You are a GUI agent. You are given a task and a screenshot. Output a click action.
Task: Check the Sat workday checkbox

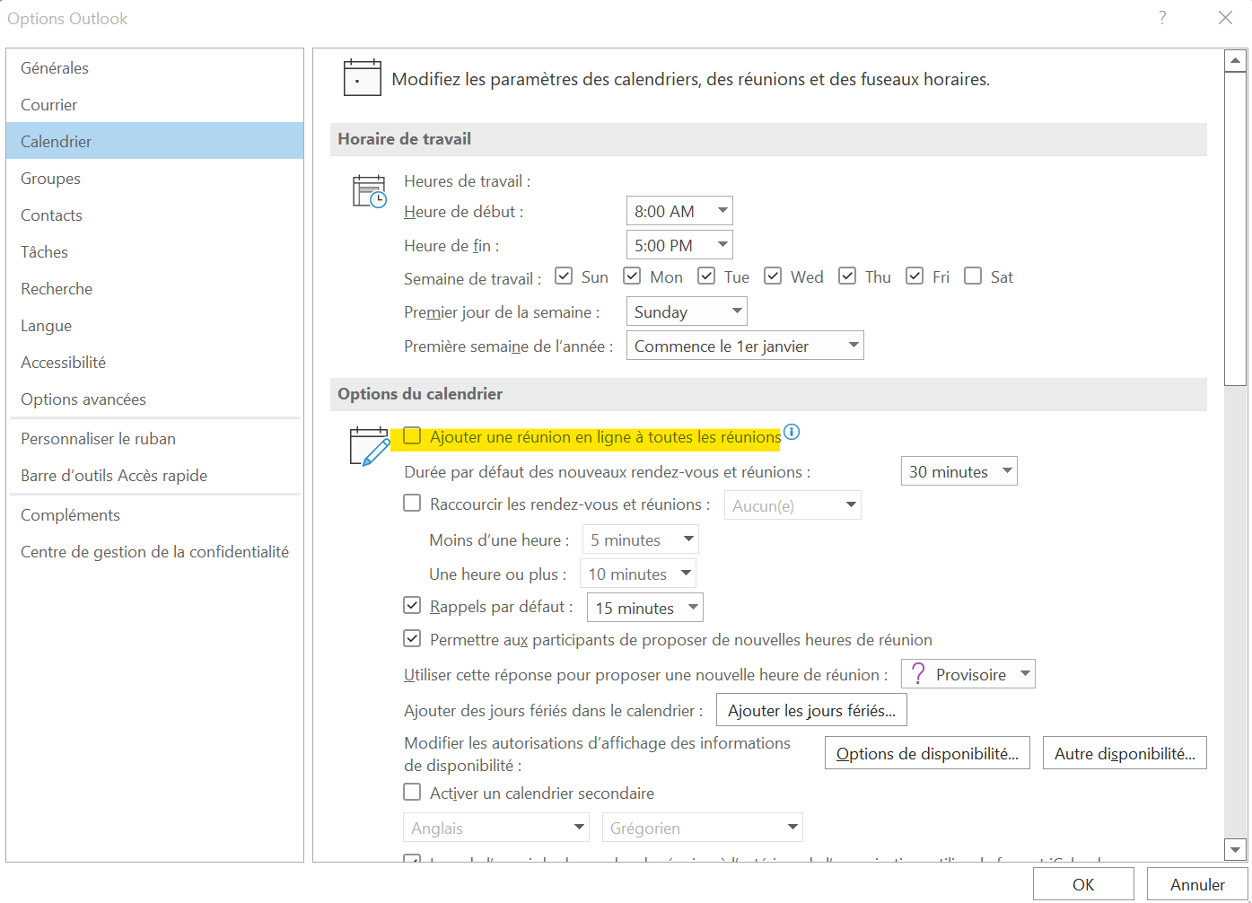973,276
